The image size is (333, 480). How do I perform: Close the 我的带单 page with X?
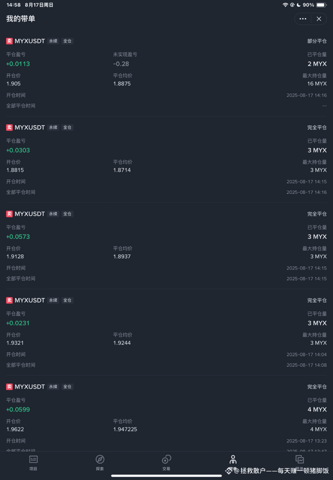(319, 19)
